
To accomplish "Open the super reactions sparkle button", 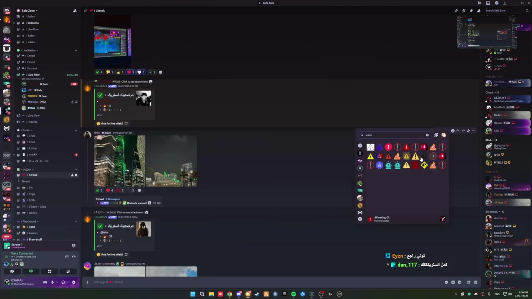I will [436, 135].
